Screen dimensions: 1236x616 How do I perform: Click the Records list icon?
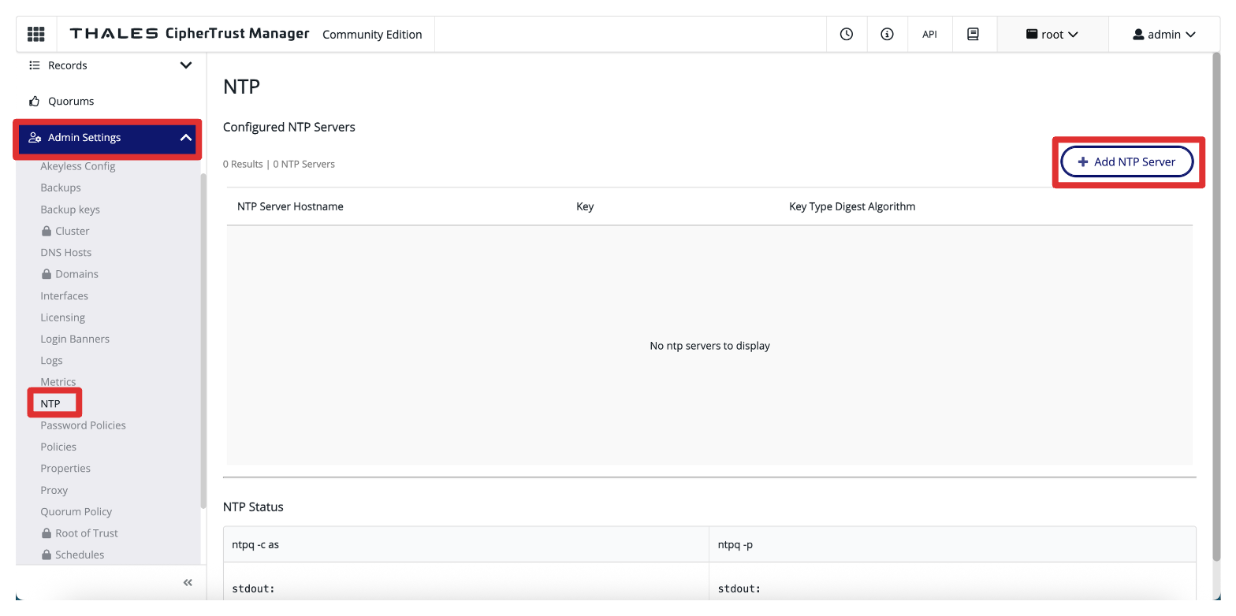(x=34, y=65)
